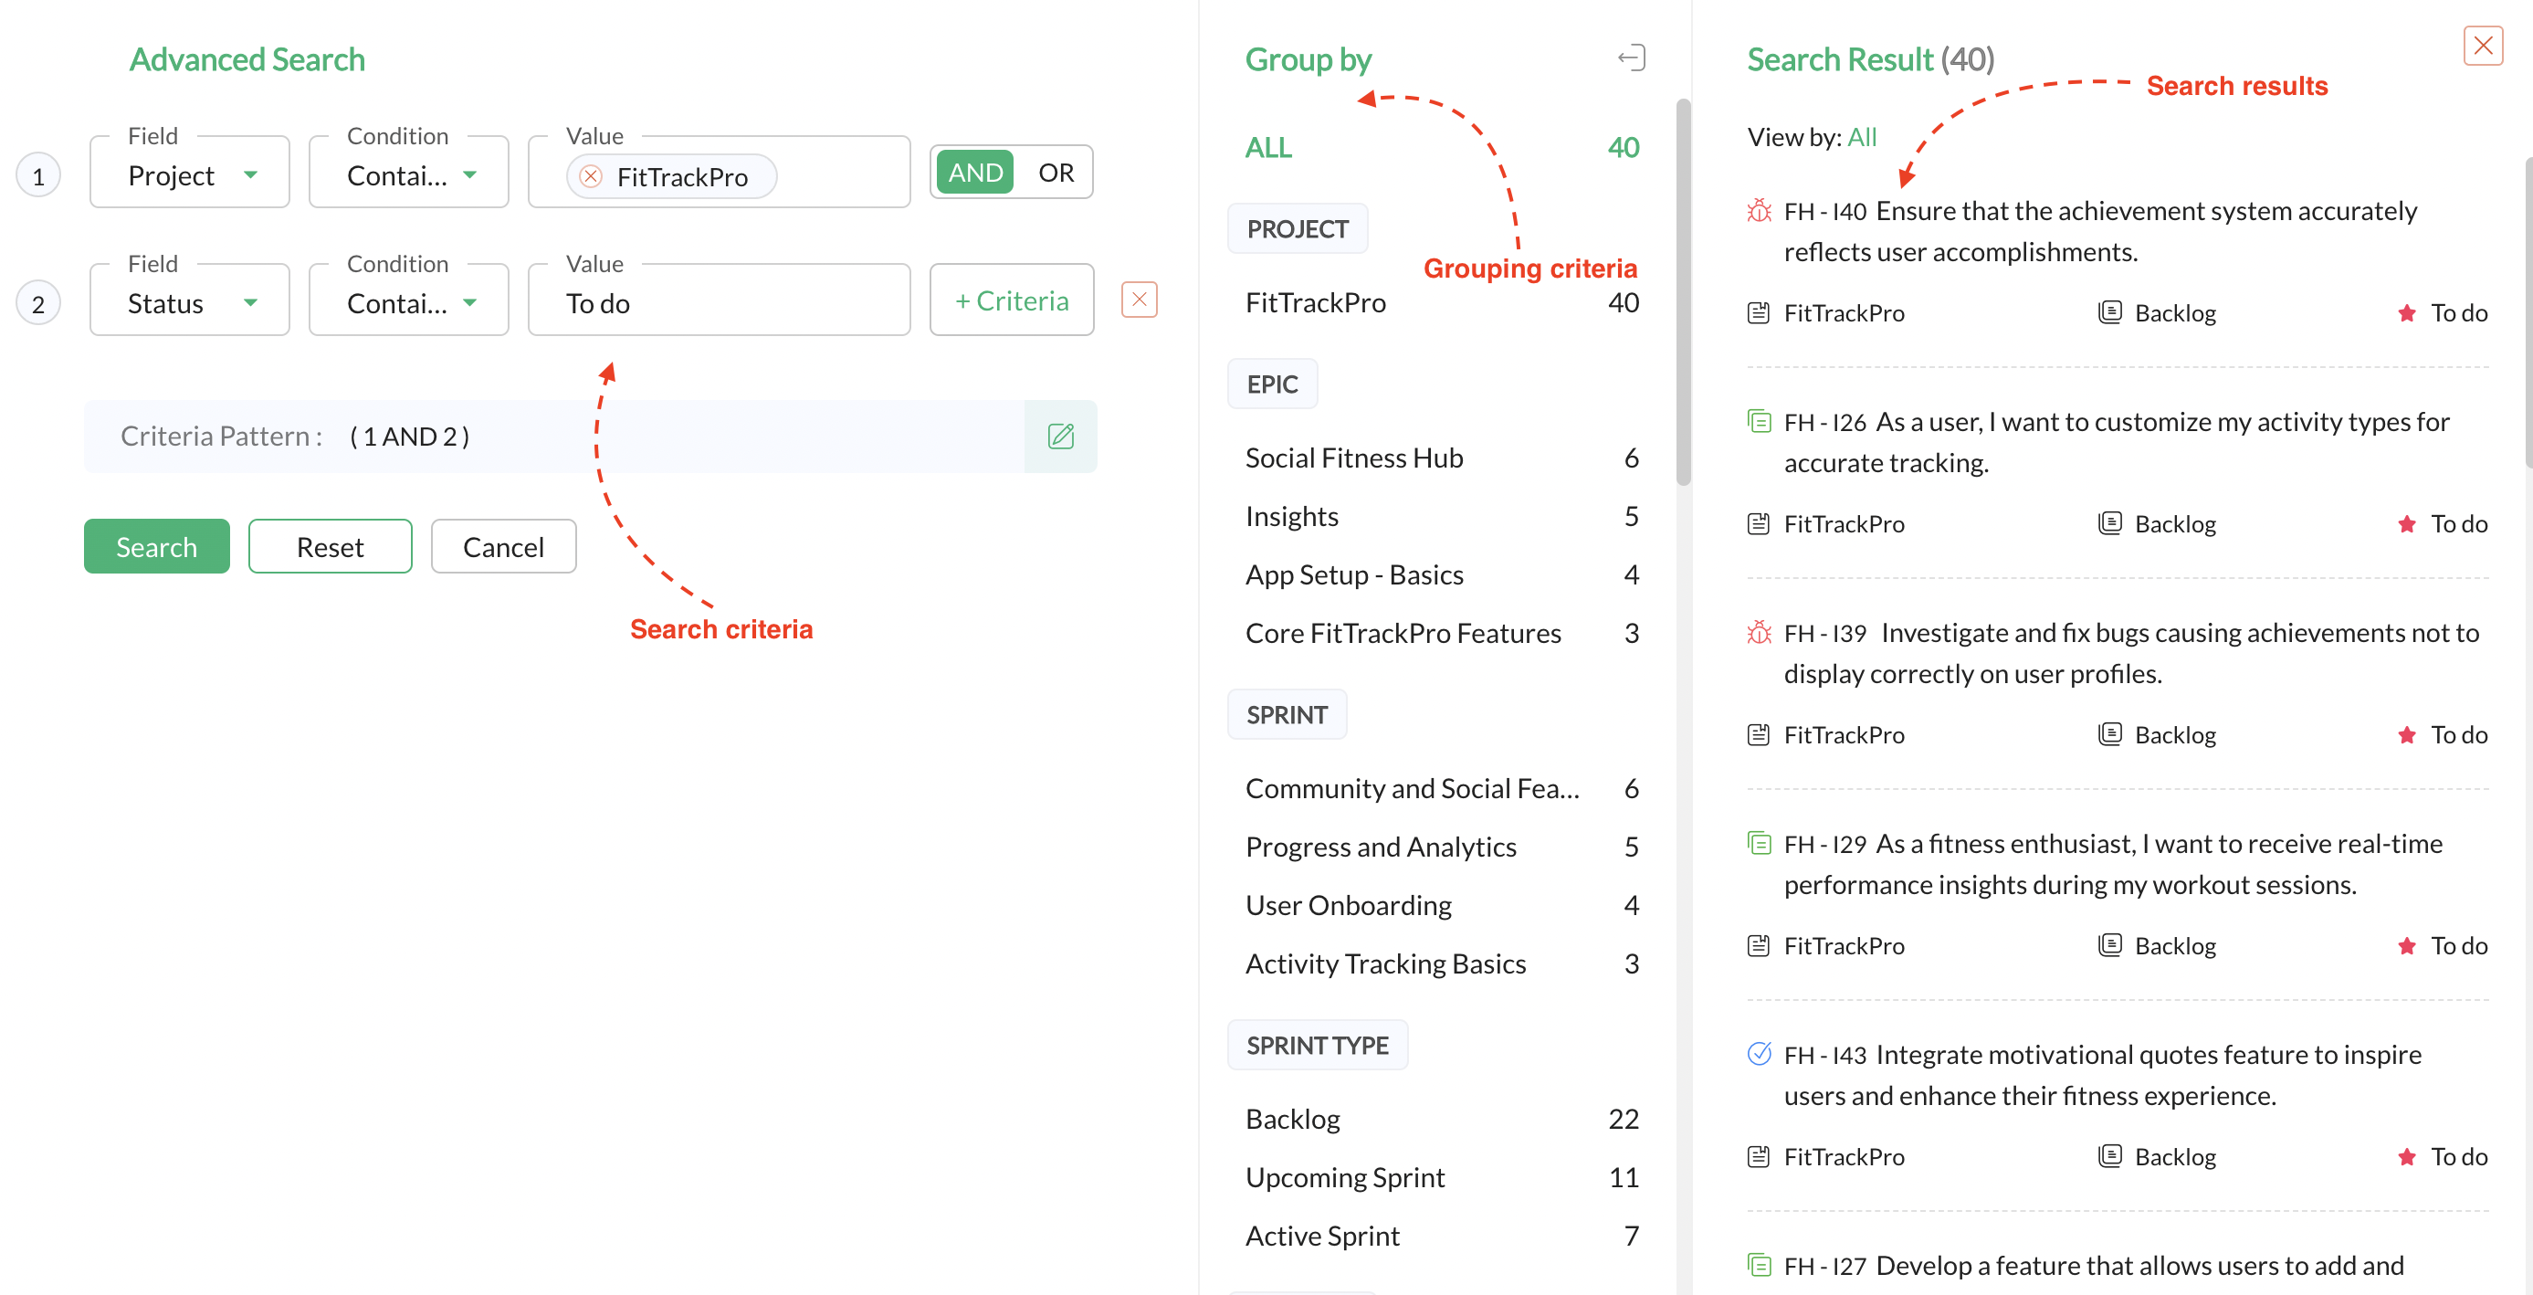Viewport: 2533px width, 1295px height.
Task: Open item FH-I43 motivational quotes feature
Action: coord(2102,1075)
